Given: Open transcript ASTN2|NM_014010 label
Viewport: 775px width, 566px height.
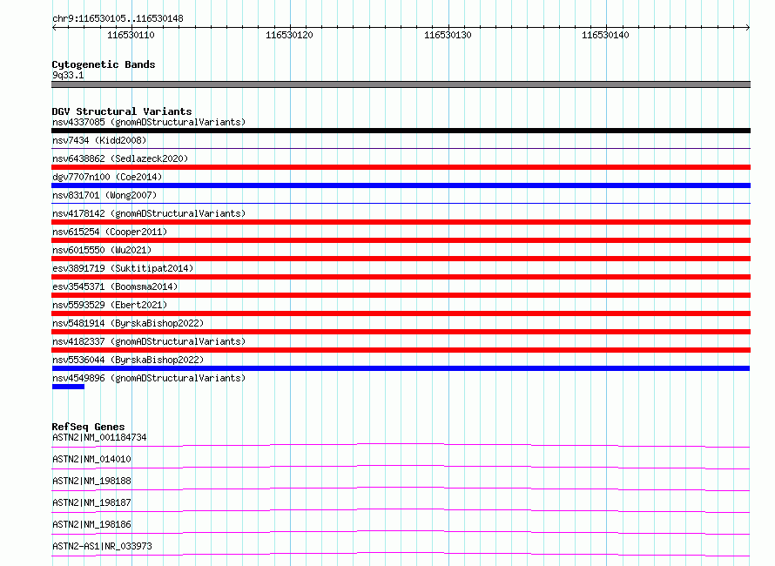Looking at the screenshot, I should (x=91, y=459).
